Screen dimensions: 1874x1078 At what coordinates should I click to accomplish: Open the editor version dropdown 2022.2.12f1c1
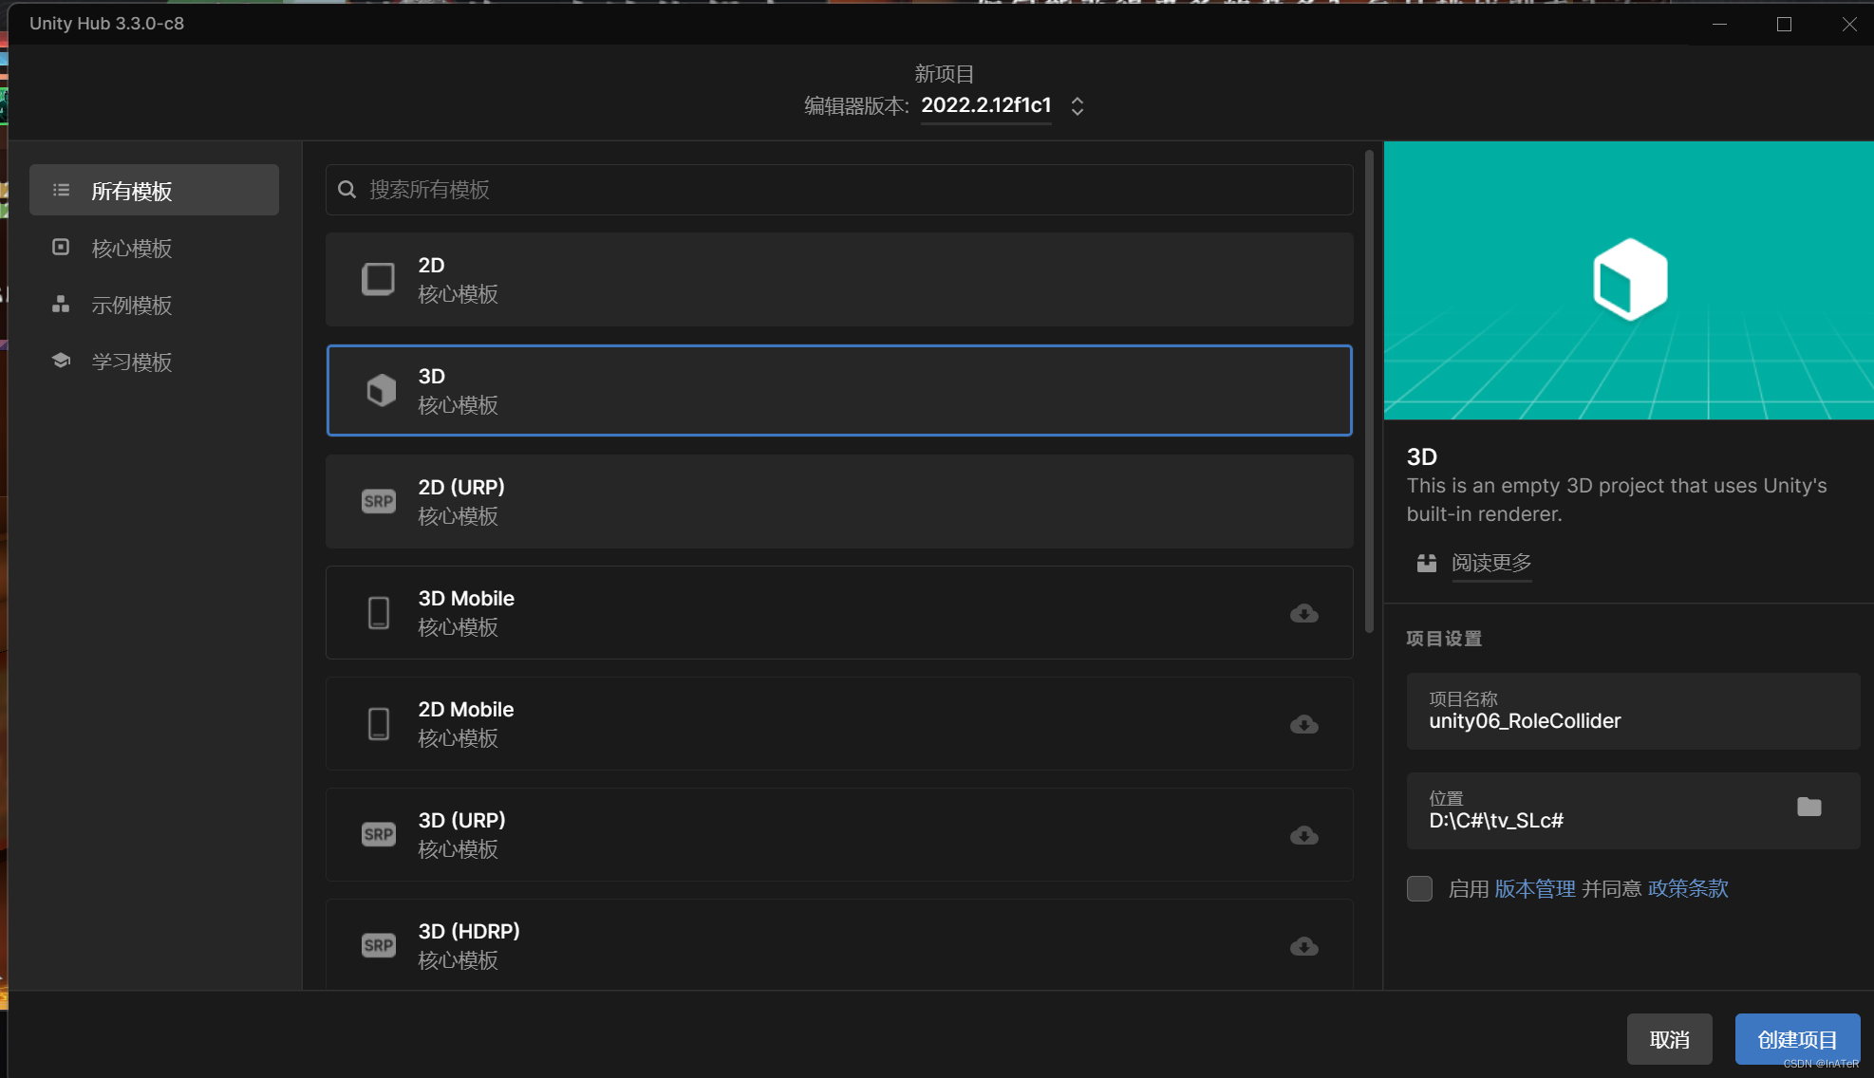1077,105
